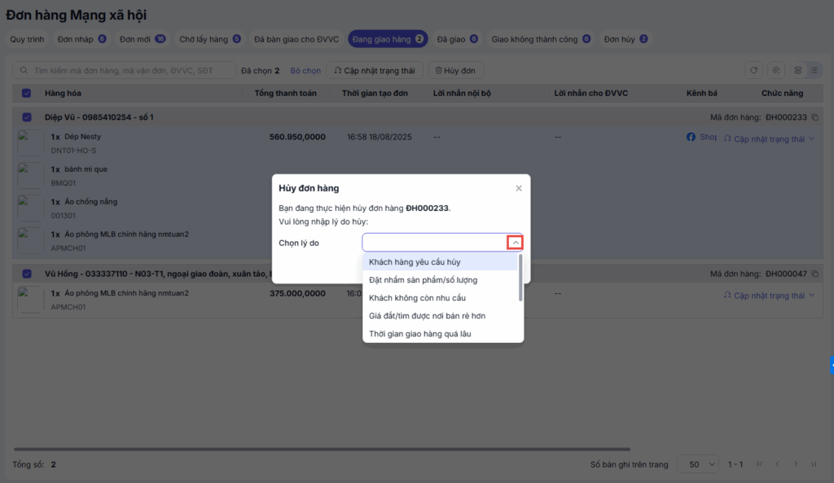
Task: Open the Giao không thành công tab
Action: tap(541, 39)
